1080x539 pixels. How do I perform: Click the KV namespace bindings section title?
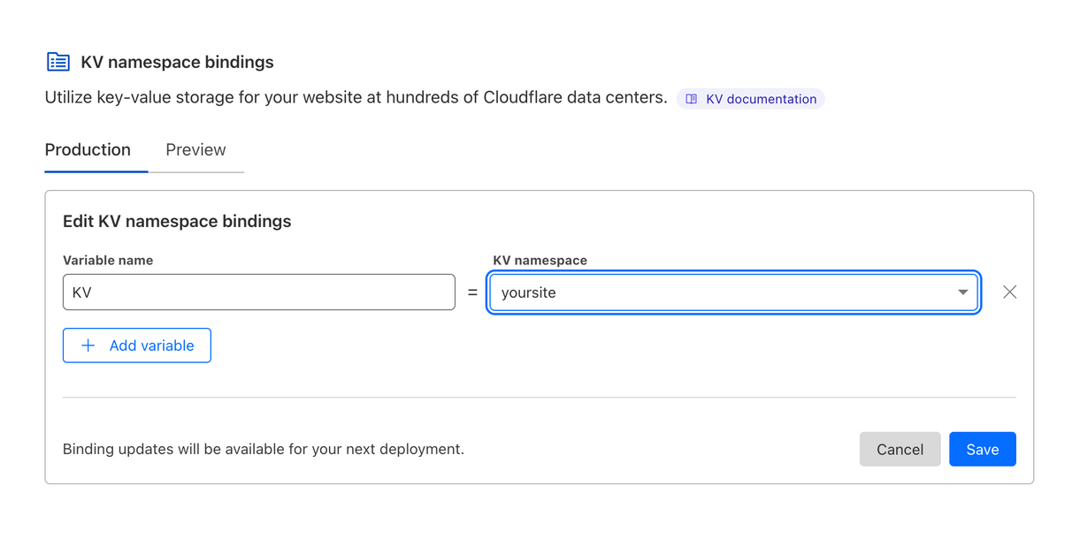177,62
